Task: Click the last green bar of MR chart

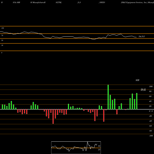Action: (x=137, y=101)
